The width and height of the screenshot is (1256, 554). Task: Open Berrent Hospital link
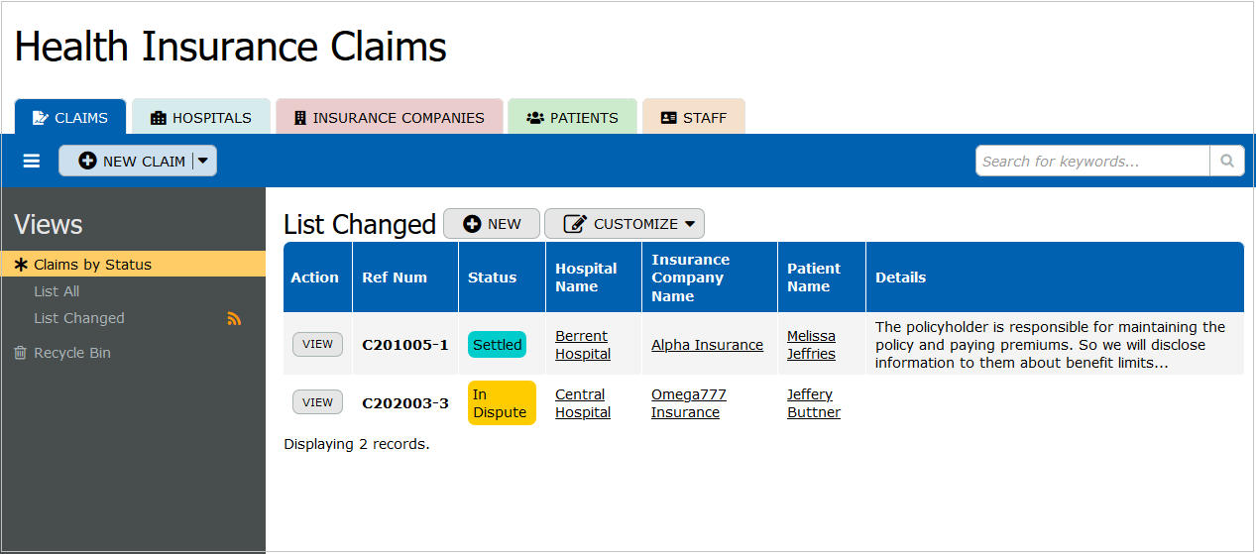[582, 345]
